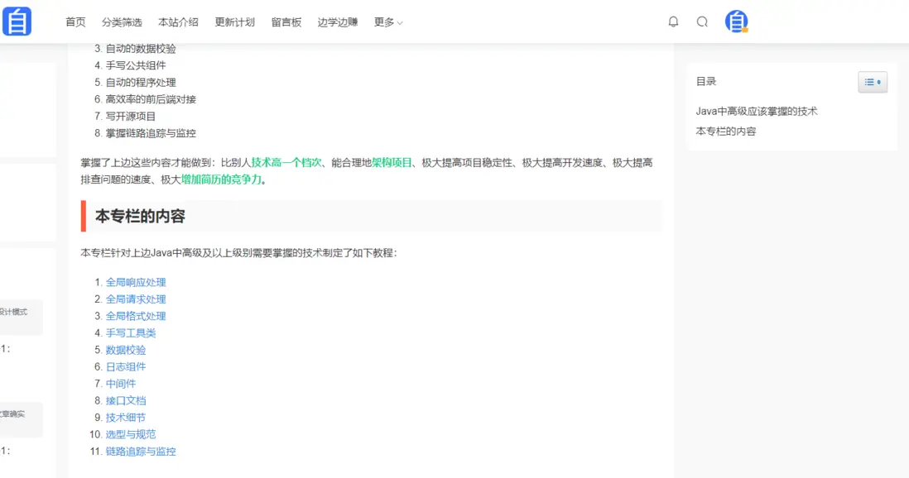Open the search magnifier icon

pyautogui.click(x=702, y=22)
